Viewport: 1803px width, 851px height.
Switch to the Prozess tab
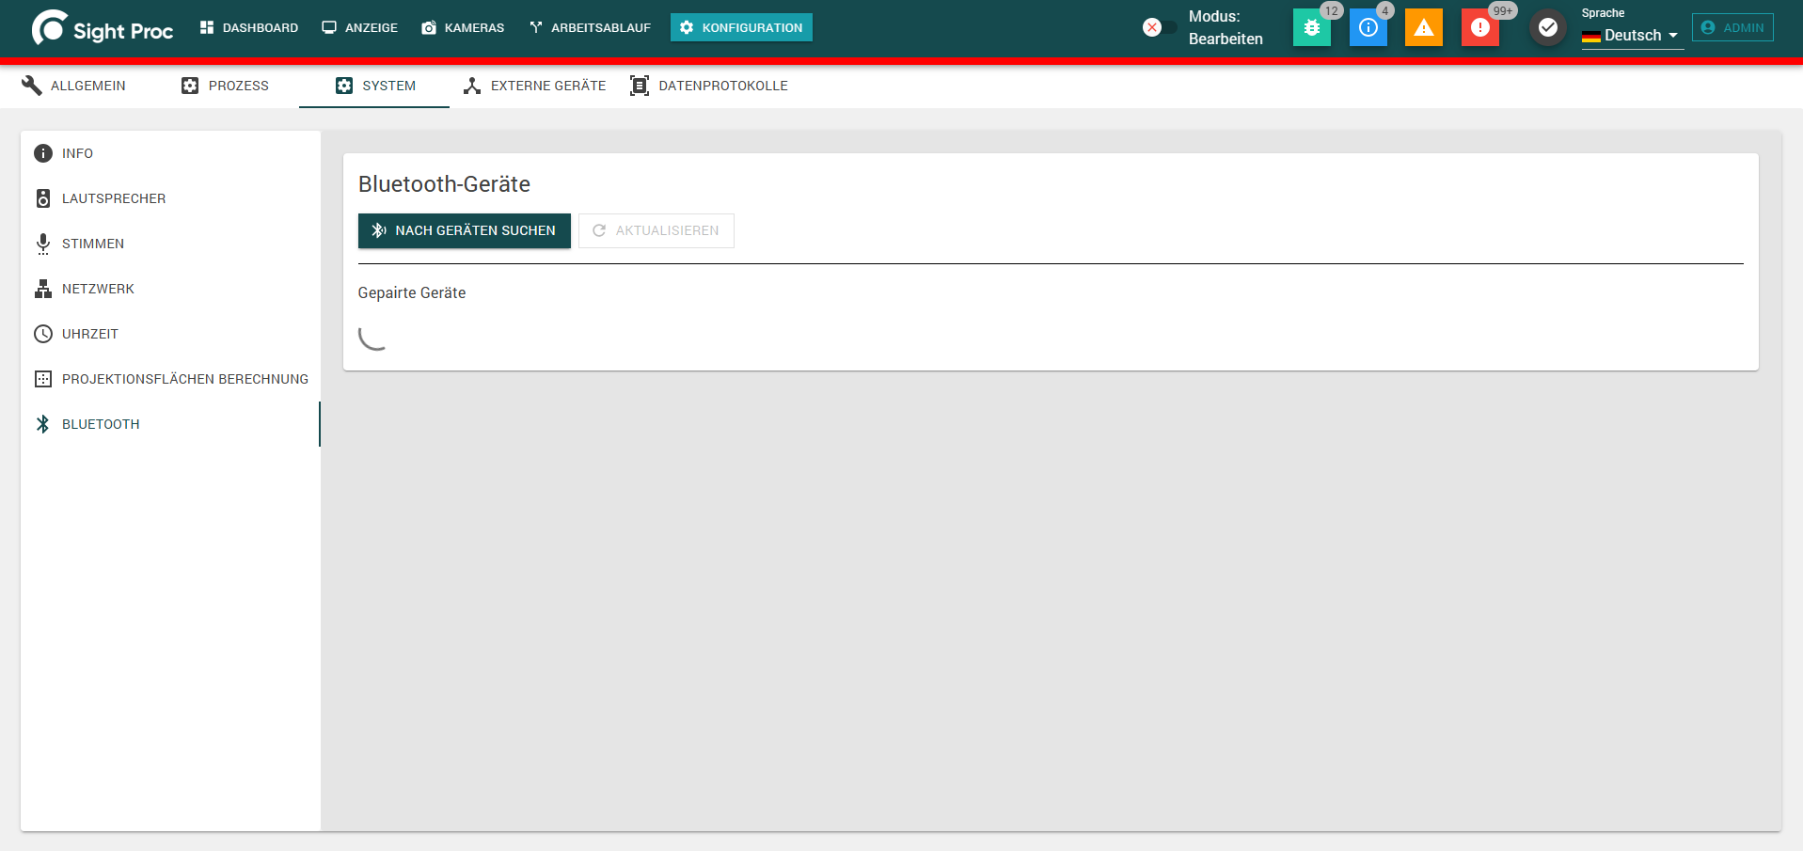[x=225, y=86]
